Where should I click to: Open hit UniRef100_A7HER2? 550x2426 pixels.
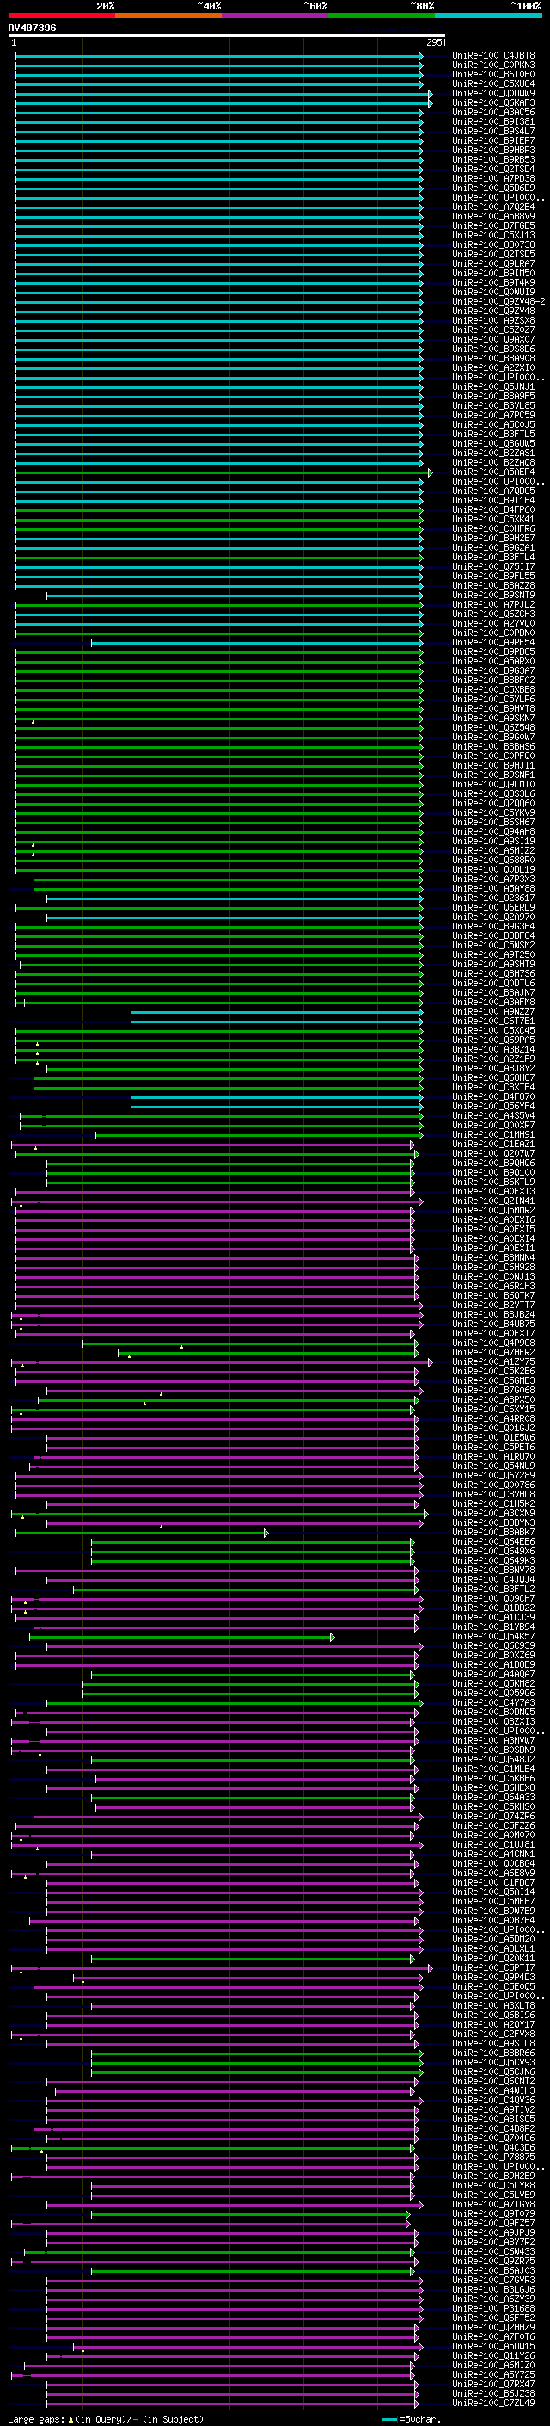coord(493,1352)
